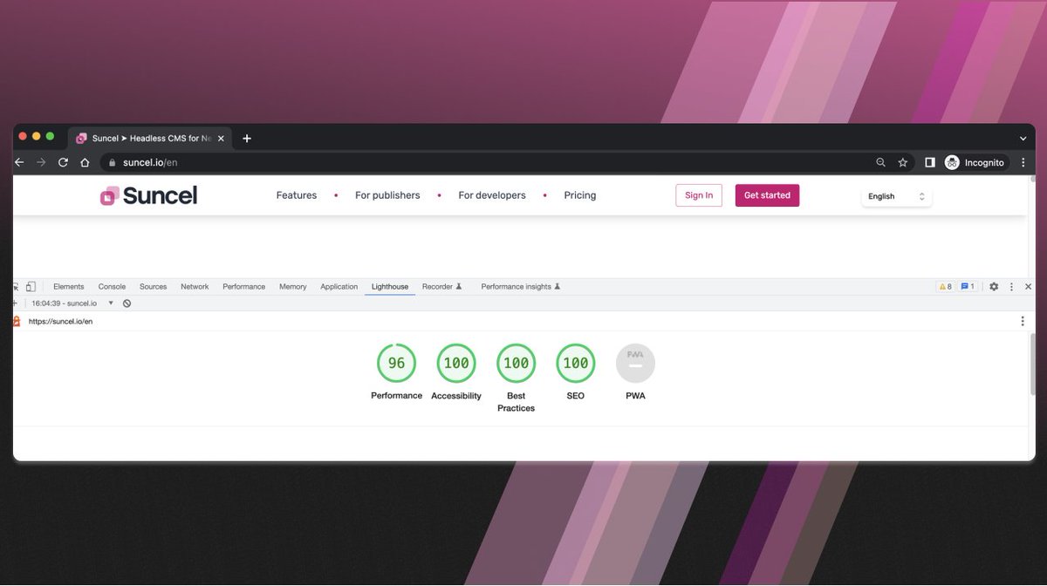The height and width of the screenshot is (586, 1047).
Task: Open the zoom magnifier in address bar
Action: coord(880,162)
